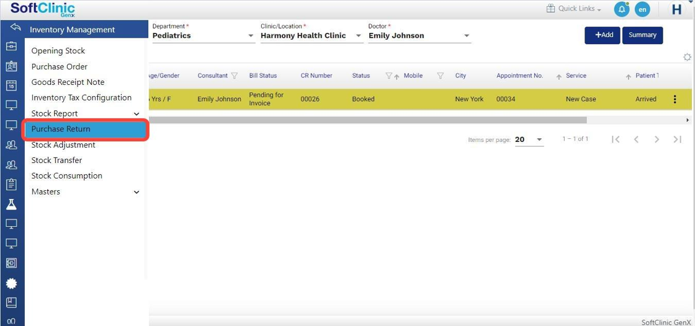Click the table settings gear icon
The height and width of the screenshot is (326, 695).
[687, 57]
